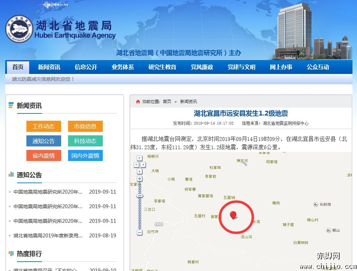357x271 pixels.
Task: Click the map zoom slider handle
Action: 140,196
